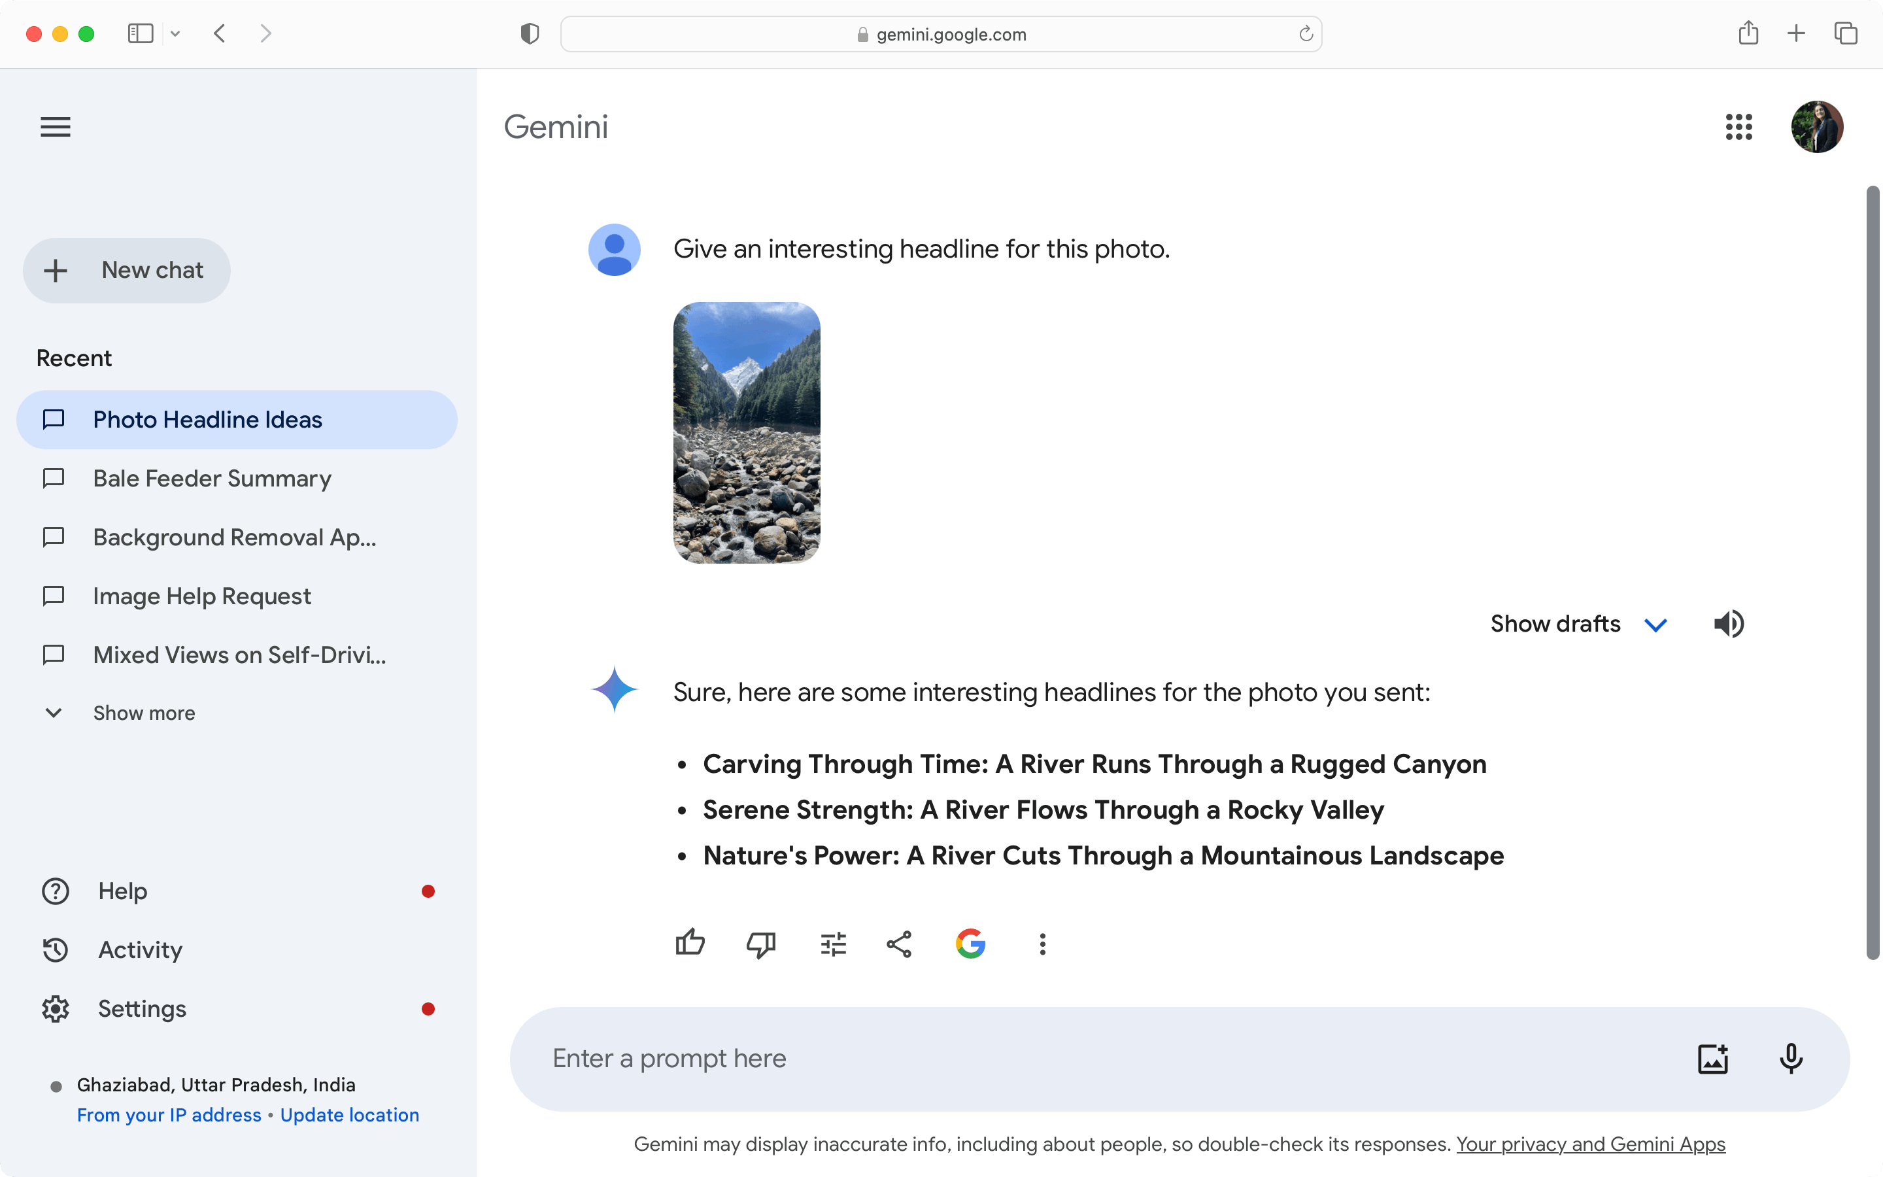The width and height of the screenshot is (1883, 1177).
Task: Click From your IP address link
Action: [x=169, y=1115]
